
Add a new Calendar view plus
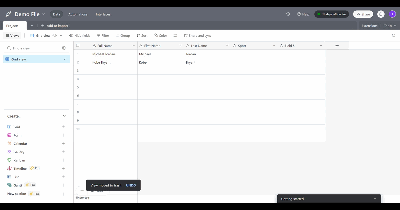tap(64, 143)
